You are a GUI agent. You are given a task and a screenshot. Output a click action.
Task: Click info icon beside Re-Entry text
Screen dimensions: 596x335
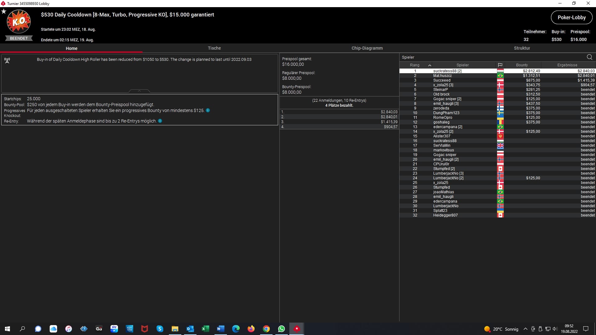tap(160, 121)
